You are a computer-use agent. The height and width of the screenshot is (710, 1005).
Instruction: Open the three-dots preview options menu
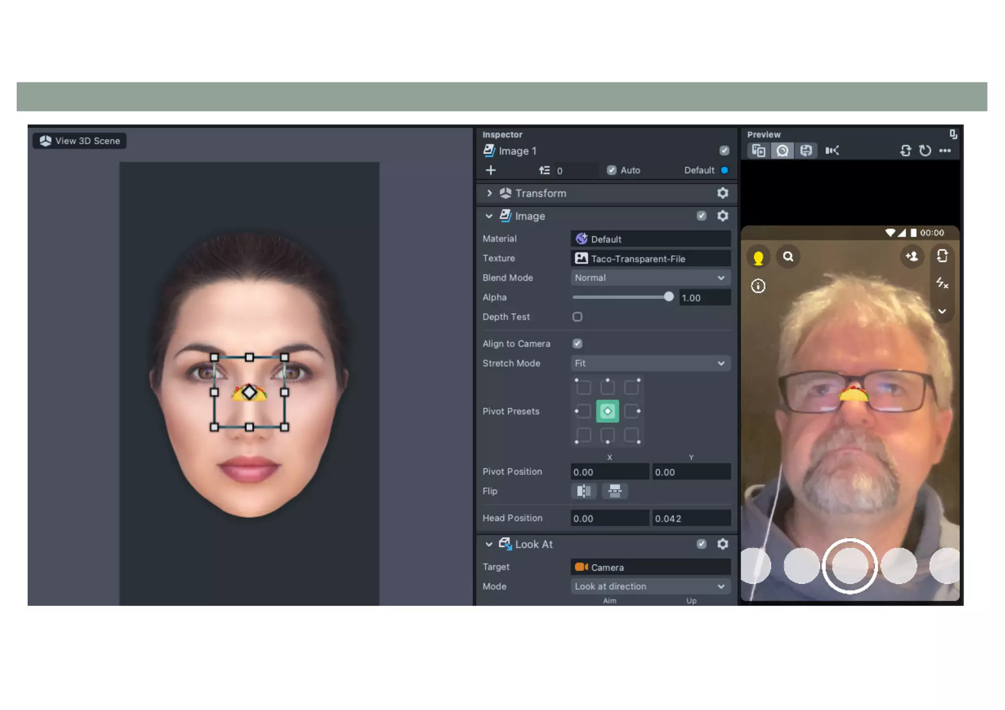(945, 151)
